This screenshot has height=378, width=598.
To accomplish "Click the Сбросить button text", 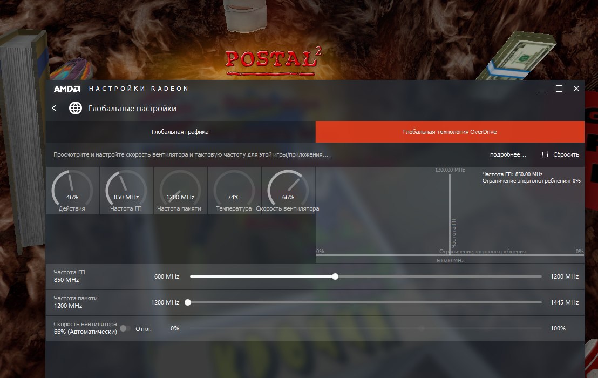I will (x=566, y=154).
